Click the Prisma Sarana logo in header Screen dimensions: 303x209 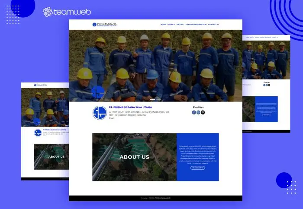click(104, 25)
